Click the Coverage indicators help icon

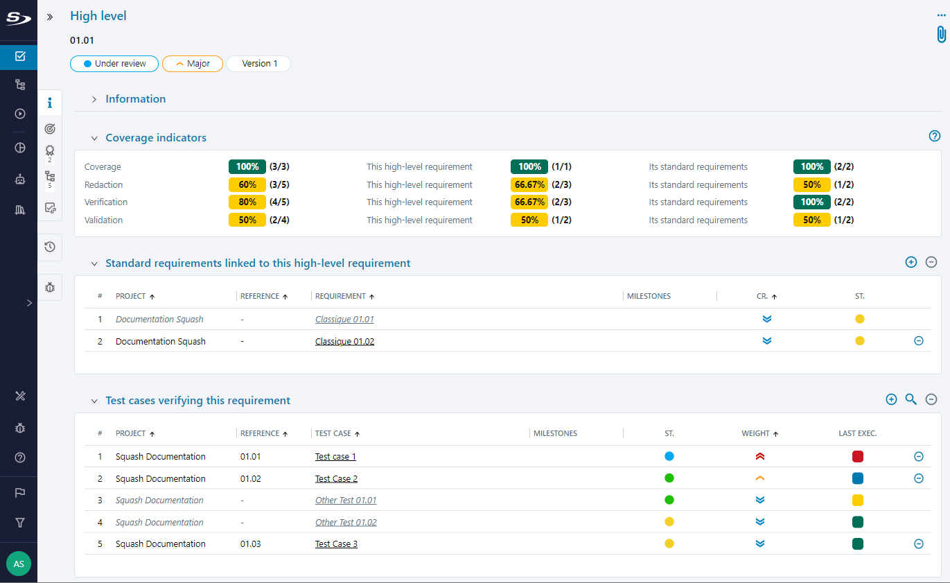(x=934, y=136)
